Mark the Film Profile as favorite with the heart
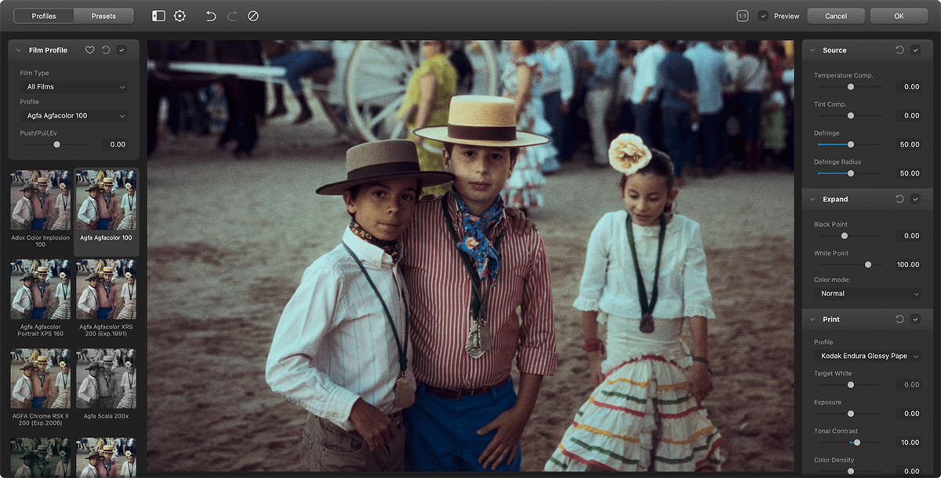This screenshot has width=941, height=478. pyautogui.click(x=90, y=49)
